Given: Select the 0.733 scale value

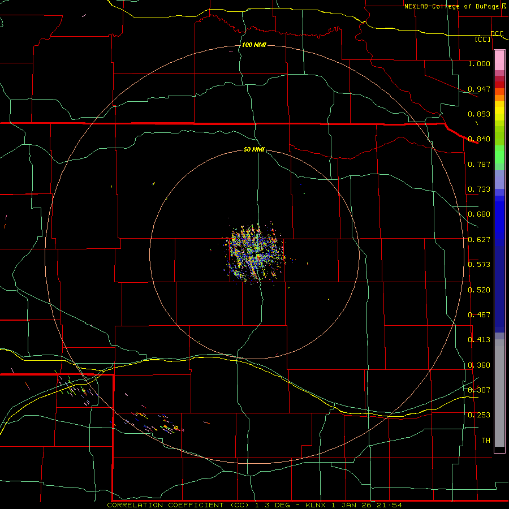Looking at the screenshot, I should (479, 189).
